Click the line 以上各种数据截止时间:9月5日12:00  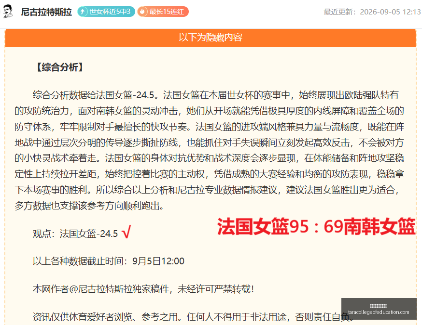(x=109, y=261)
